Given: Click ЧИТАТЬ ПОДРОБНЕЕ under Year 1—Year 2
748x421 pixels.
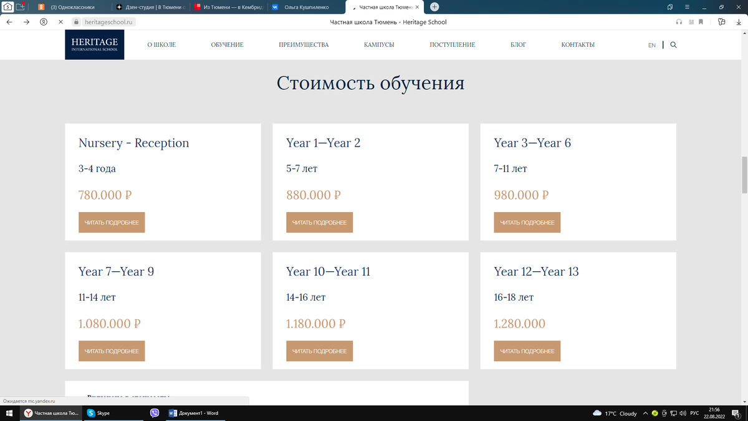Looking at the screenshot, I should tap(319, 222).
